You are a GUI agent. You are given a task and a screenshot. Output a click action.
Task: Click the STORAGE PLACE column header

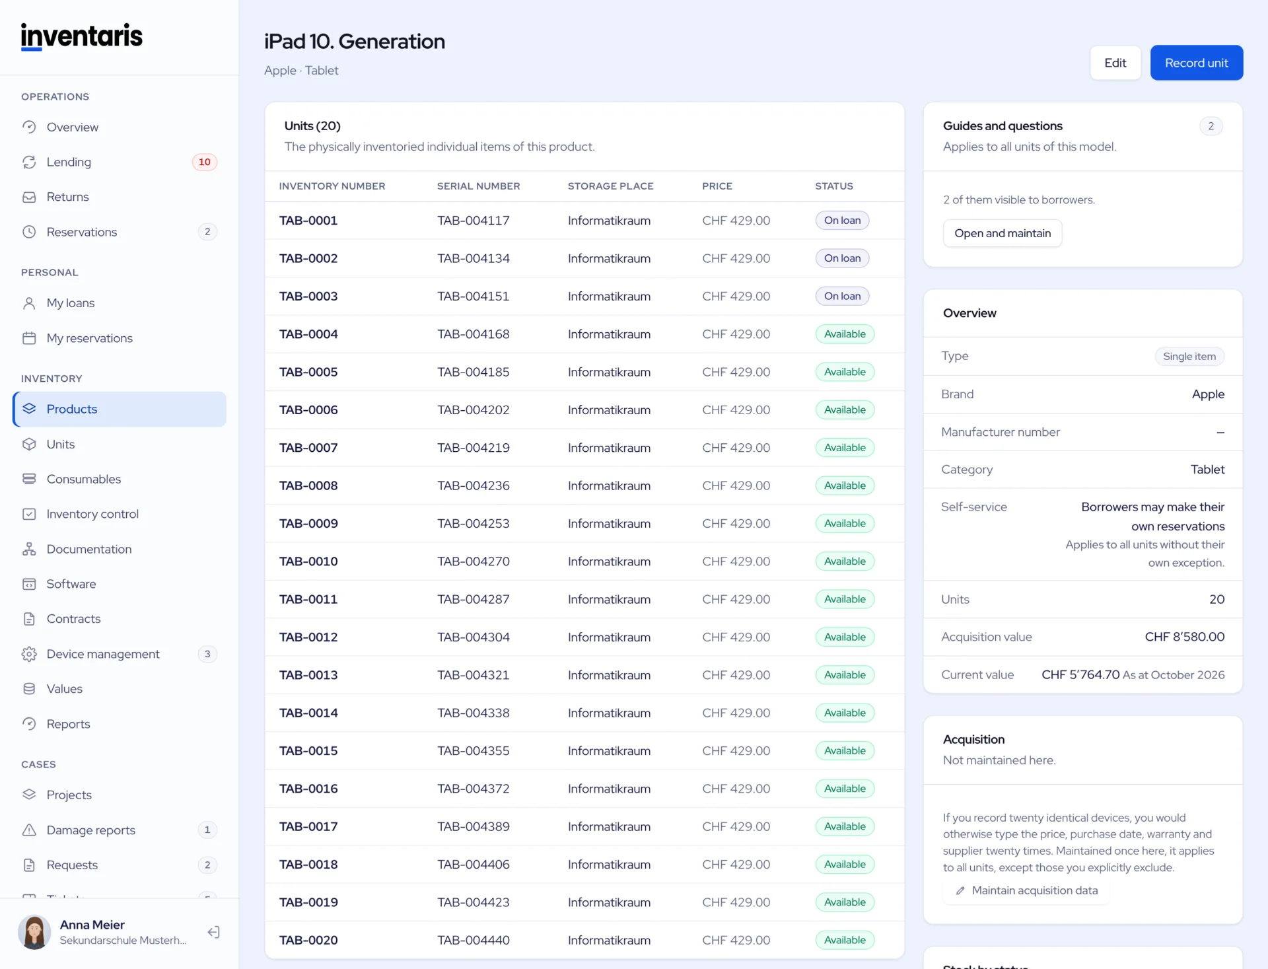[611, 186]
